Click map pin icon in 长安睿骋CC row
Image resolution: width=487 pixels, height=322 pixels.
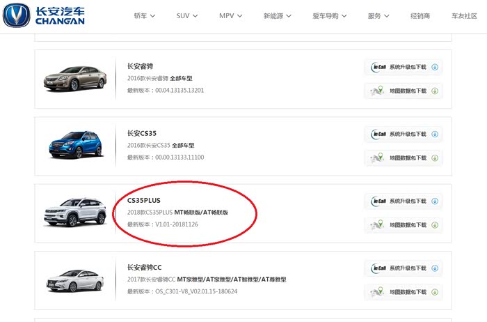tap(377, 292)
